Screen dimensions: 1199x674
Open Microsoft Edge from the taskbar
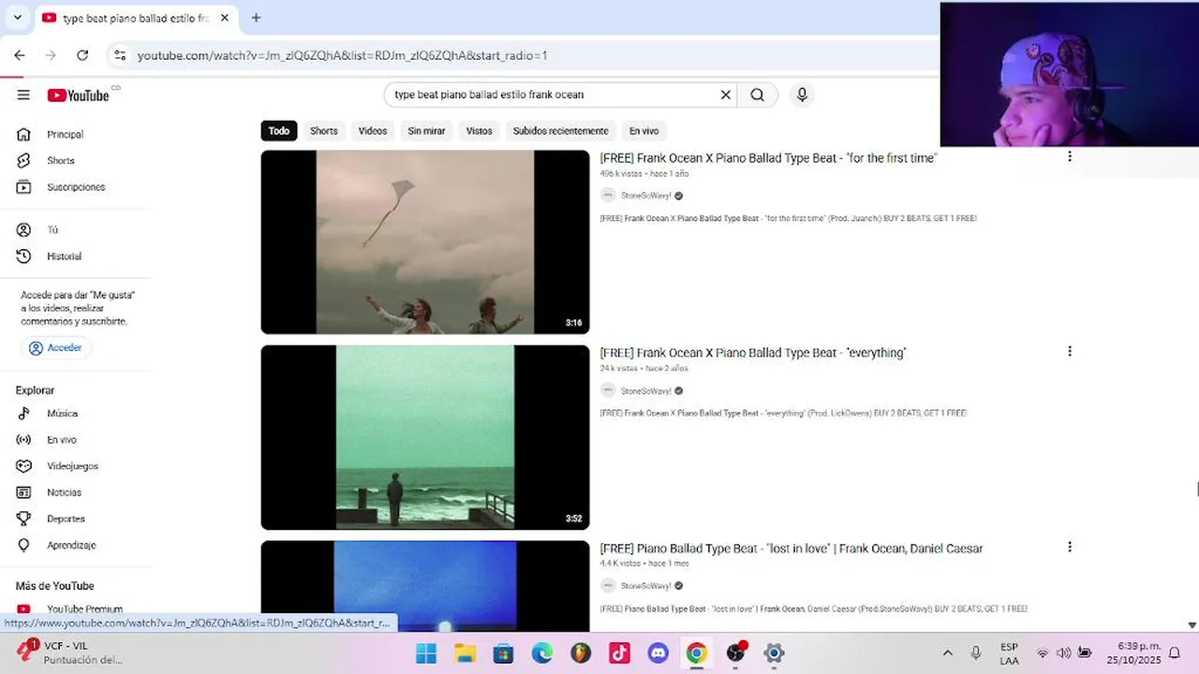point(542,652)
